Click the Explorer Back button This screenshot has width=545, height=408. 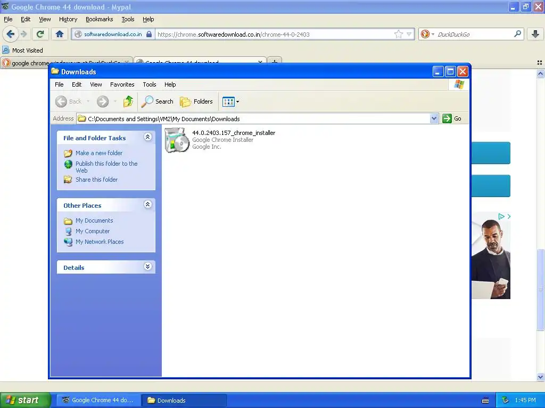(x=69, y=101)
